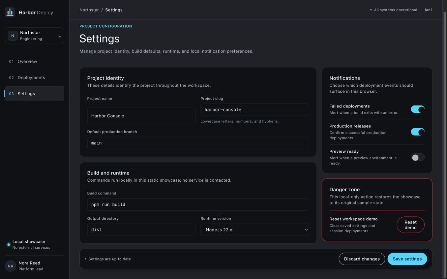Click the 'Danger zone' heading
Image resolution: width=447 pixels, height=279 pixels.
(344, 190)
